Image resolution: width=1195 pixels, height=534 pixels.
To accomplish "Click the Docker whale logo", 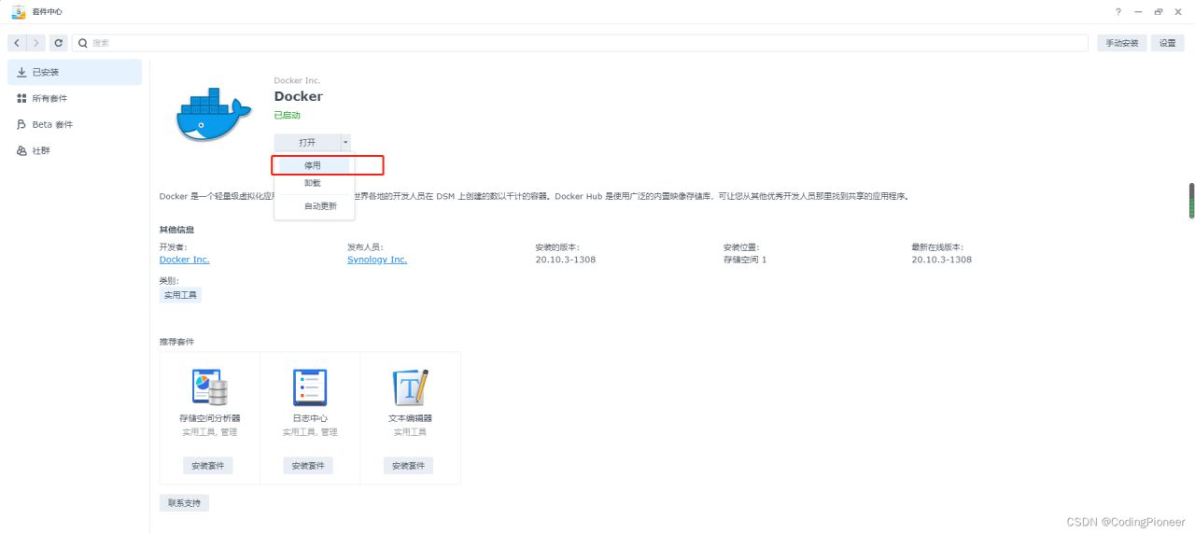I will 213,114.
